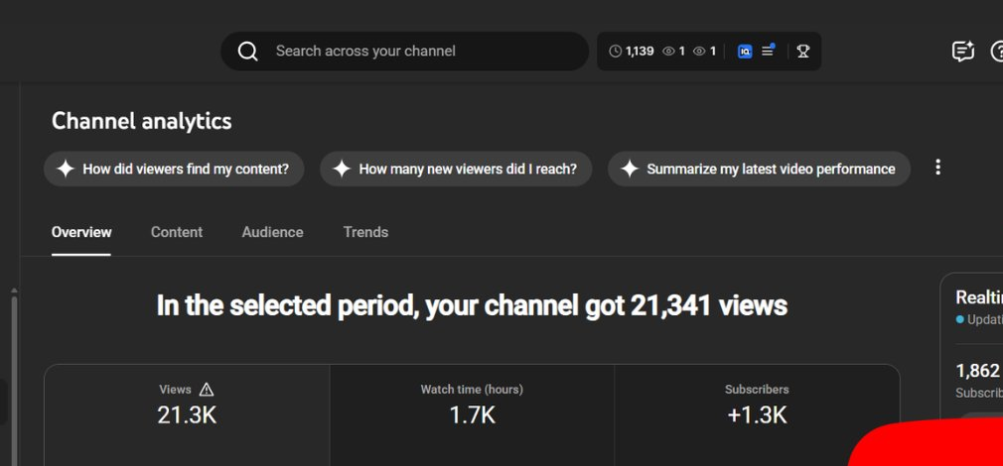Viewport: 1003px width, 466px height.
Task: Switch to the Content tab
Action: [177, 232]
